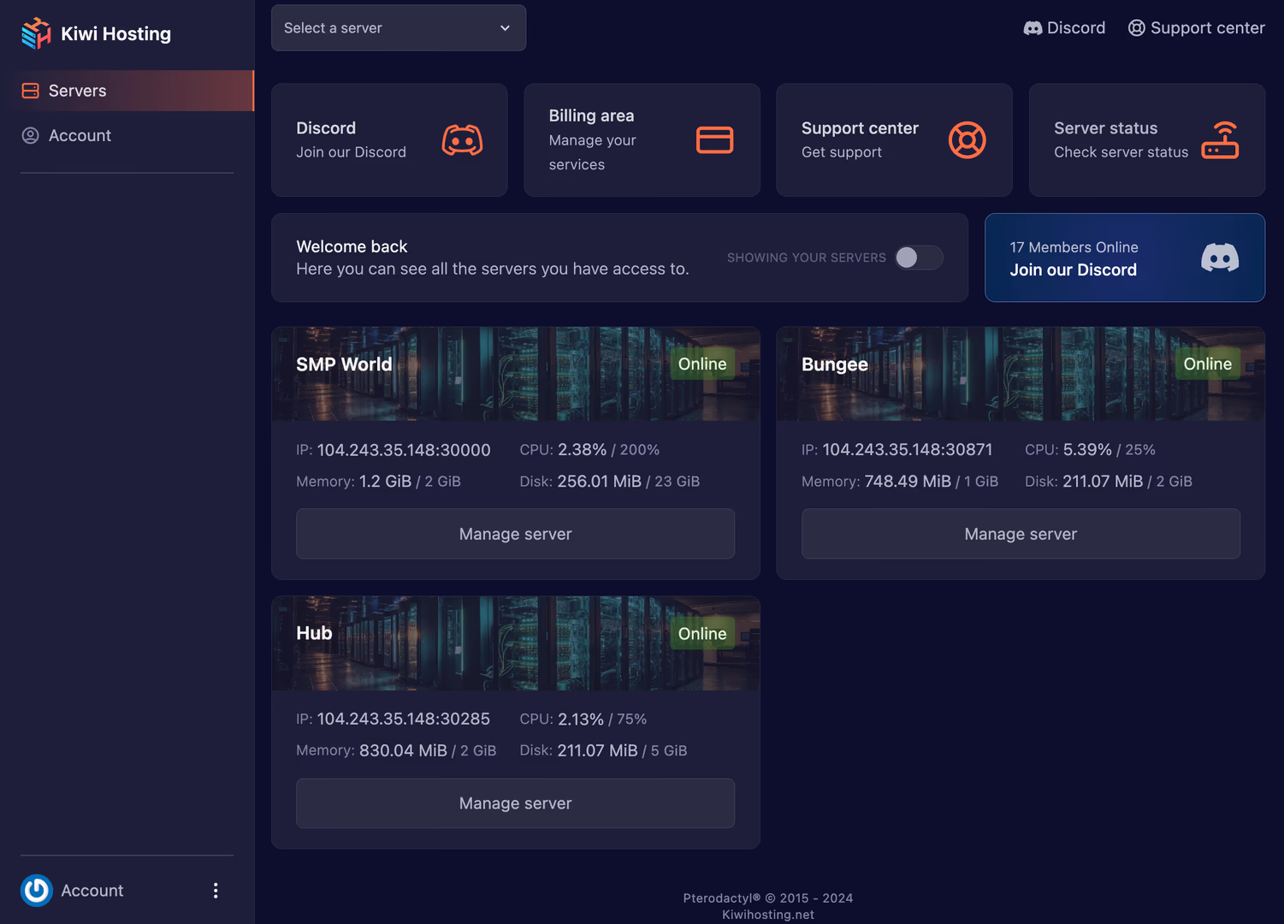Click the life ring icon on Support center card
Viewport: 1284px width, 924px height.
pyautogui.click(x=967, y=140)
